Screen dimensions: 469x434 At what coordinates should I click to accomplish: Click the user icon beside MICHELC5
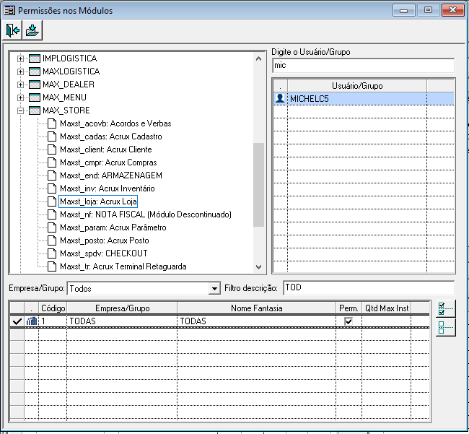click(280, 98)
